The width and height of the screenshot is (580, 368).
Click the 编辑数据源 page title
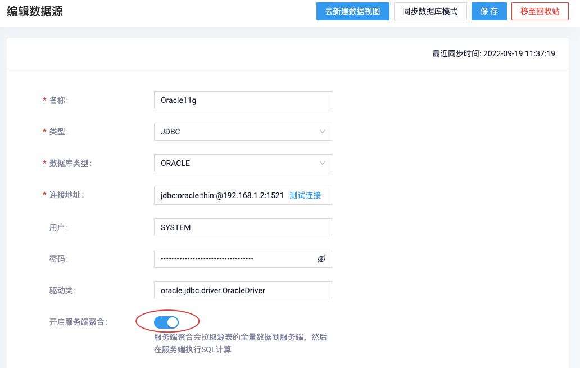[x=35, y=11]
